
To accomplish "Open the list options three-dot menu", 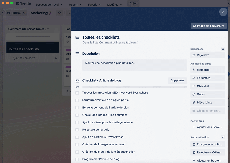I will point(57,29).
